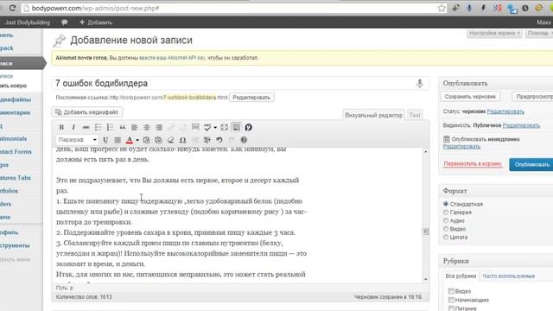Select the Видео post format
The width and height of the screenshot is (553, 311).
coord(446,229)
